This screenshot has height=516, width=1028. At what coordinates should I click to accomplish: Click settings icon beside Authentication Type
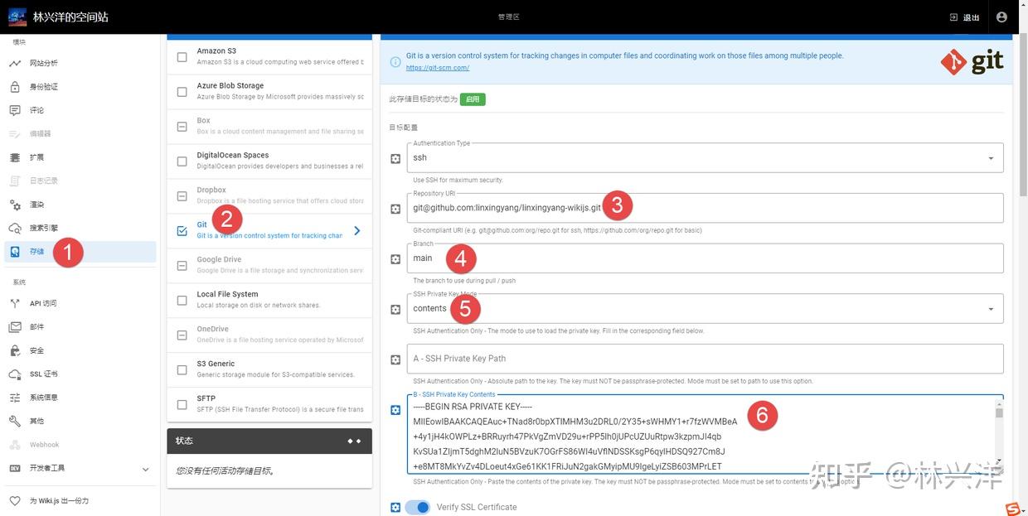395,158
